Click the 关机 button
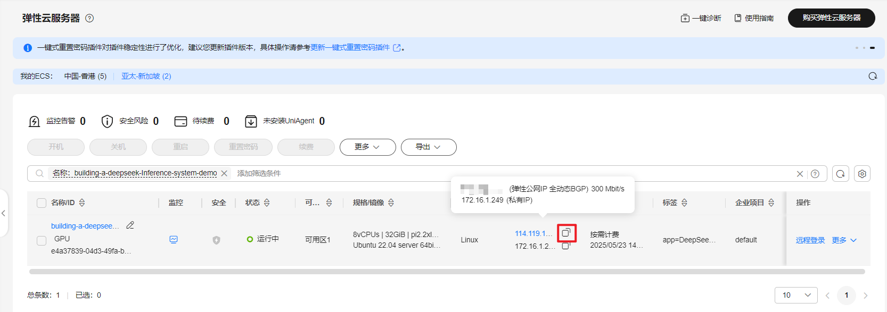Viewport: 887px width, 312px height. pyautogui.click(x=118, y=147)
